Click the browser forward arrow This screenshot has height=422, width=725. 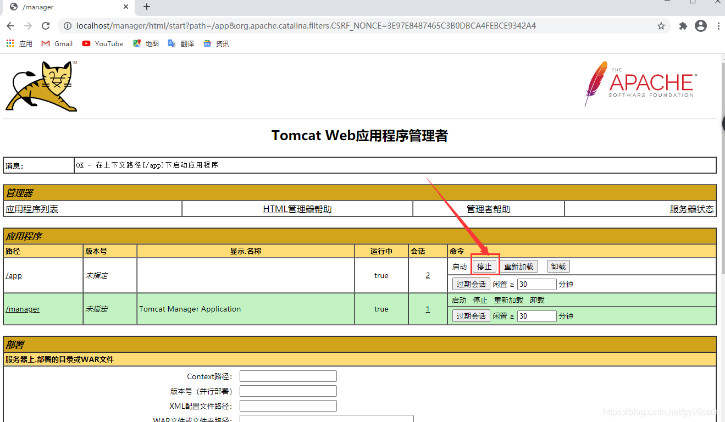click(x=28, y=26)
